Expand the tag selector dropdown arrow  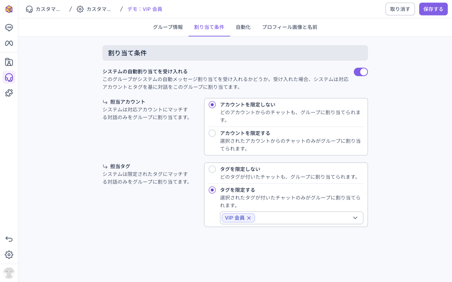coord(355,218)
